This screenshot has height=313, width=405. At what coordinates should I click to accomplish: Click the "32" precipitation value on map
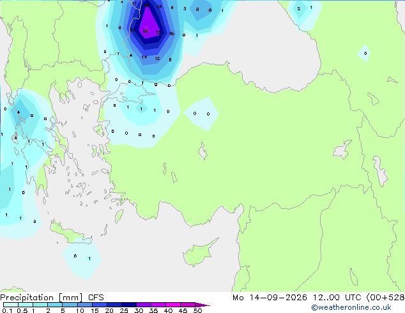(158, 33)
